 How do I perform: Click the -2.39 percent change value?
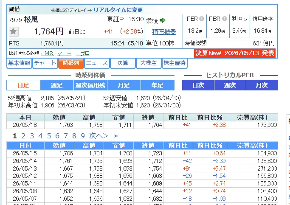[219, 161]
